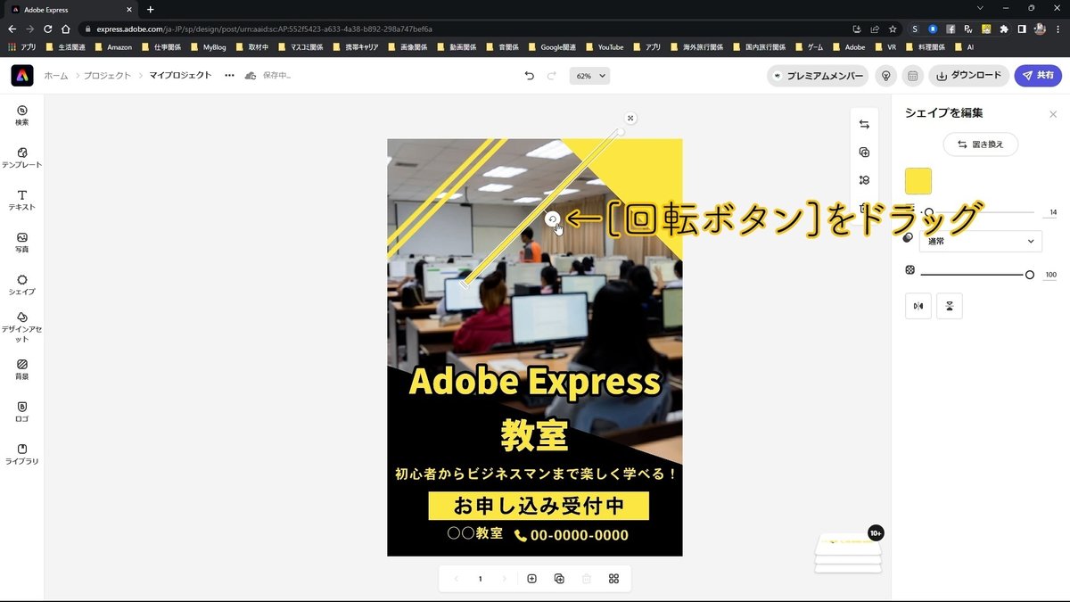Open the 62% zoom dropdown
This screenshot has width=1070, height=602.
coord(589,76)
